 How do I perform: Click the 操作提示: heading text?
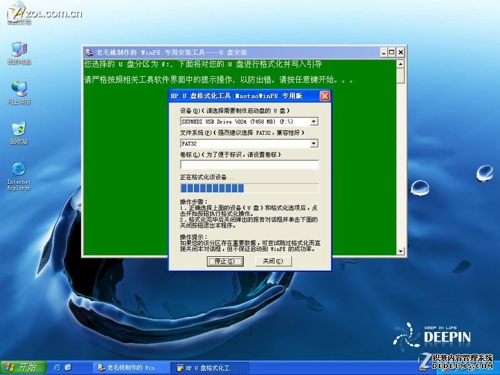pyautogui.click(x=194, y=237)
